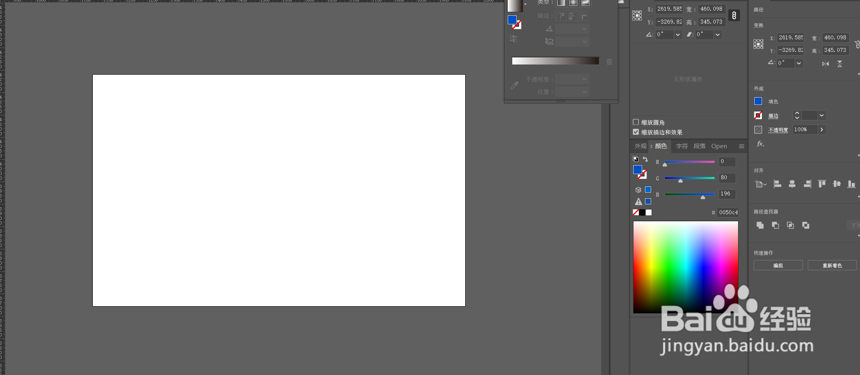Viewport: 860px width, 375px height.
Task: Click the out-of-gamut warning triangle icon
Action: tap(639, 202)
